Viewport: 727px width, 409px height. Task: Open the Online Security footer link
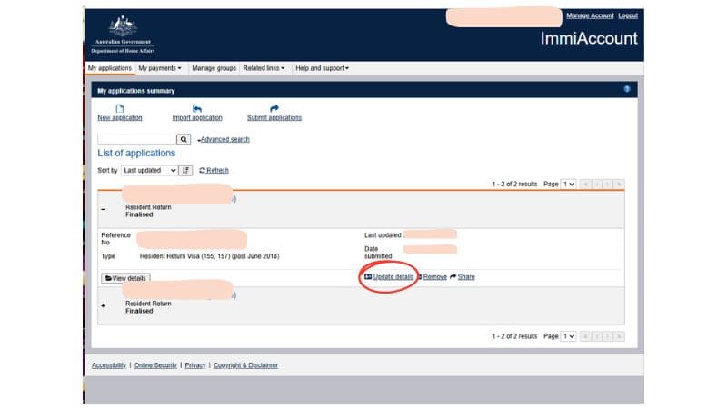click(x=155, y=365)
